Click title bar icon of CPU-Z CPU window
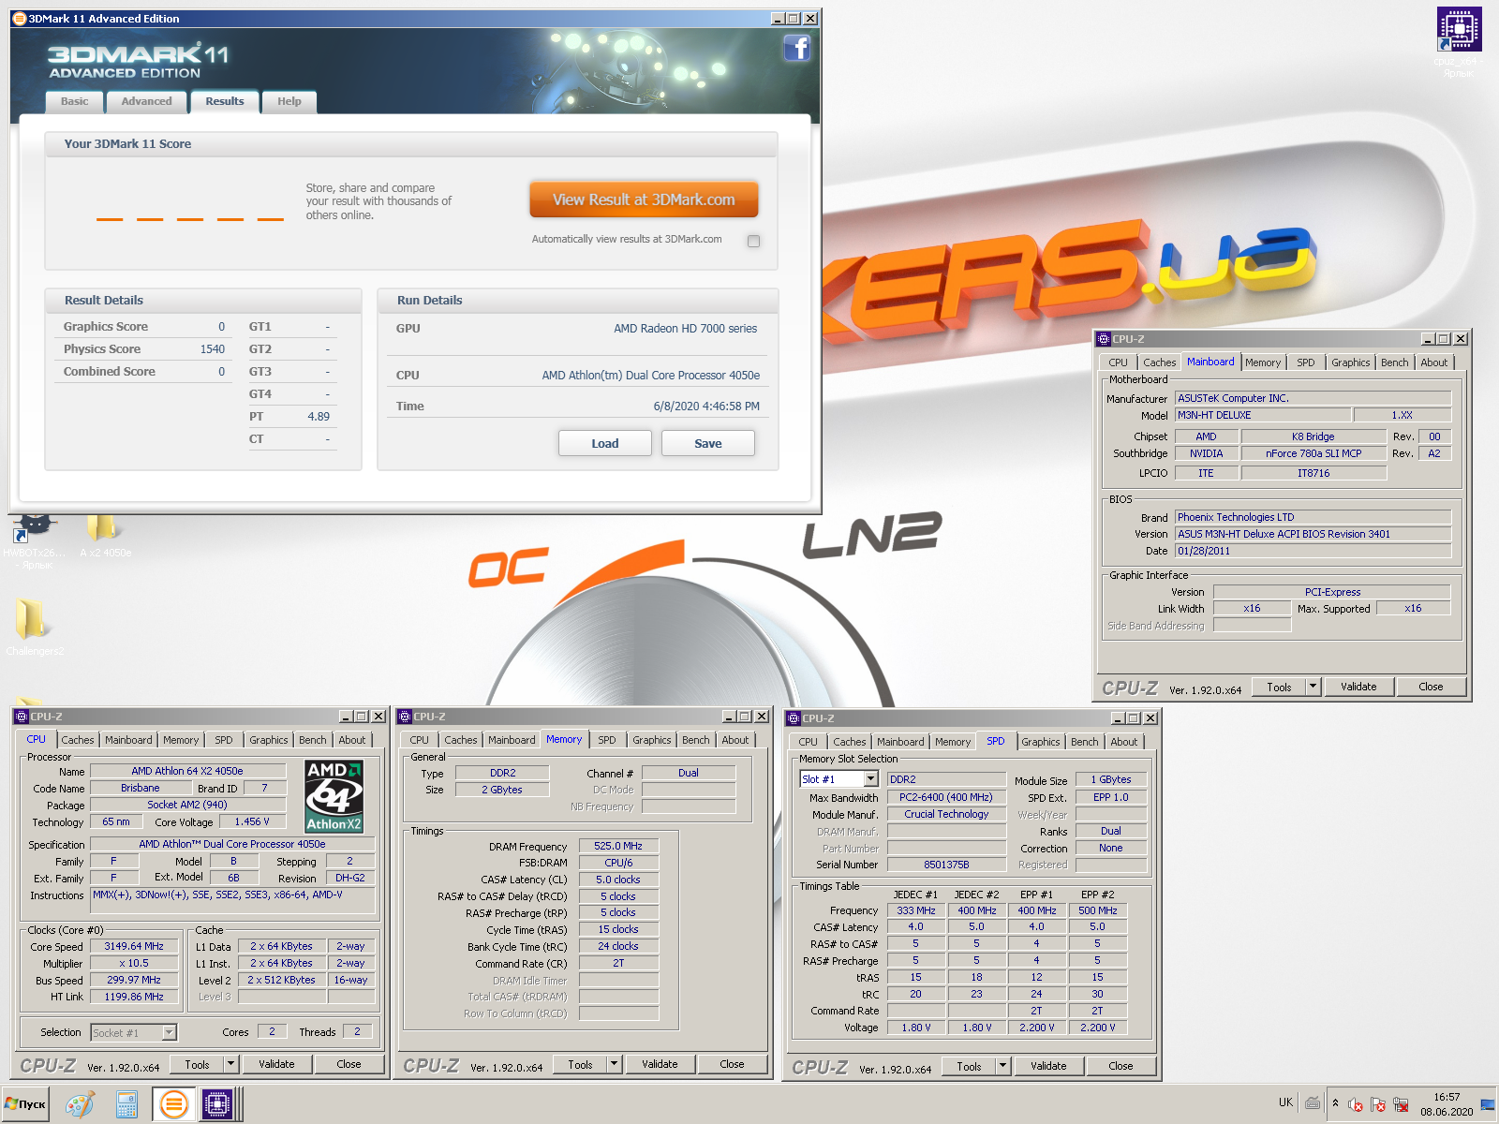Image resolution: width=1499 pixels, height=1124 pixels. (x=22, y=717)
